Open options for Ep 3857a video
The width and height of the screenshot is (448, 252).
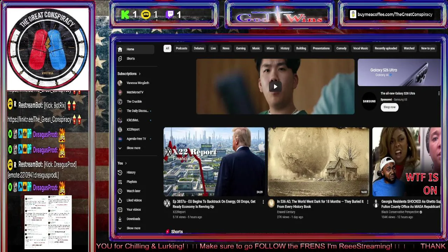[x=263, y=202]
